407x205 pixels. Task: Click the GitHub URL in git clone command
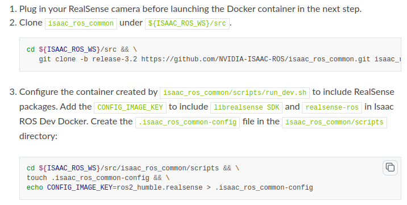[256, 60]
